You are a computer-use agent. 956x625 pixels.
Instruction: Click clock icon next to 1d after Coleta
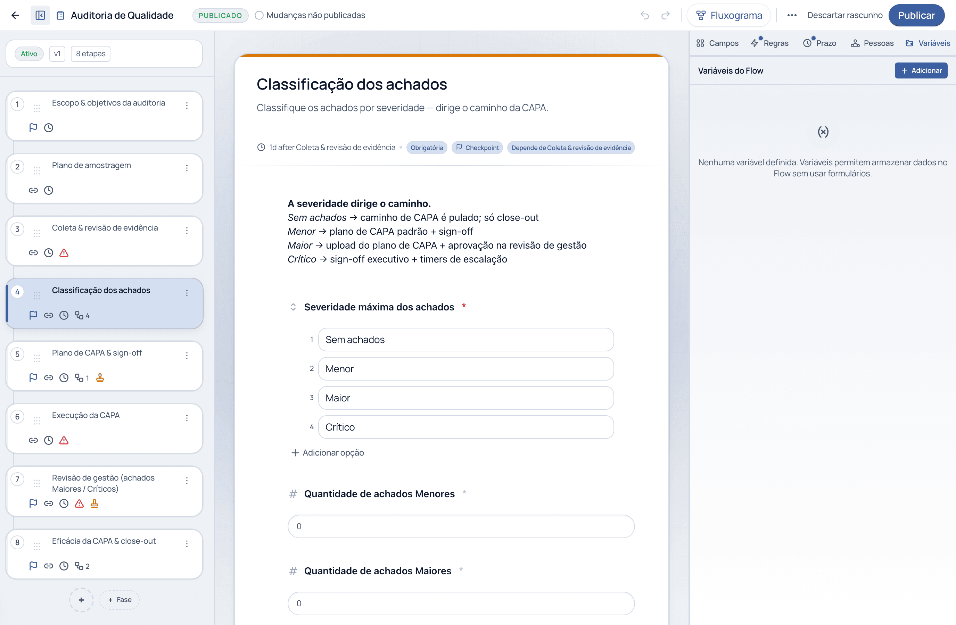click(x=261, y=147)
